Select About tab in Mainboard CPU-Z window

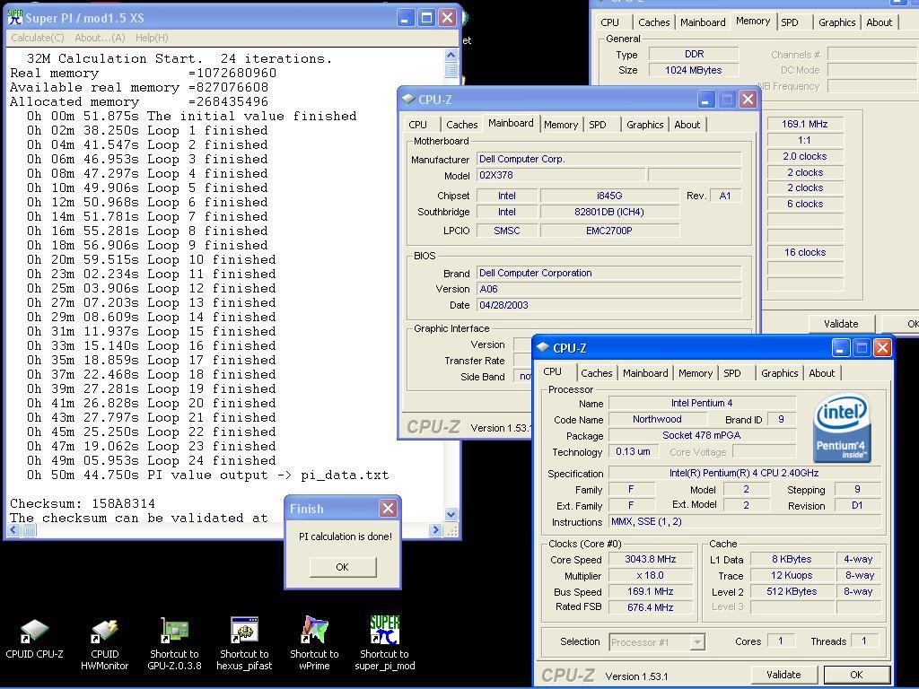[687, 125]
